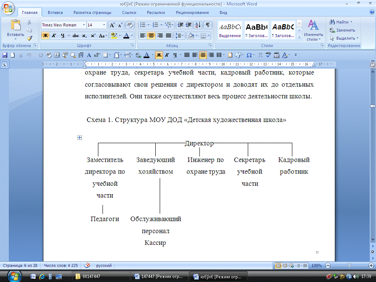
Task: Open the Change Styles (Изменить стили) dropdown
Action: click(313, 30)
